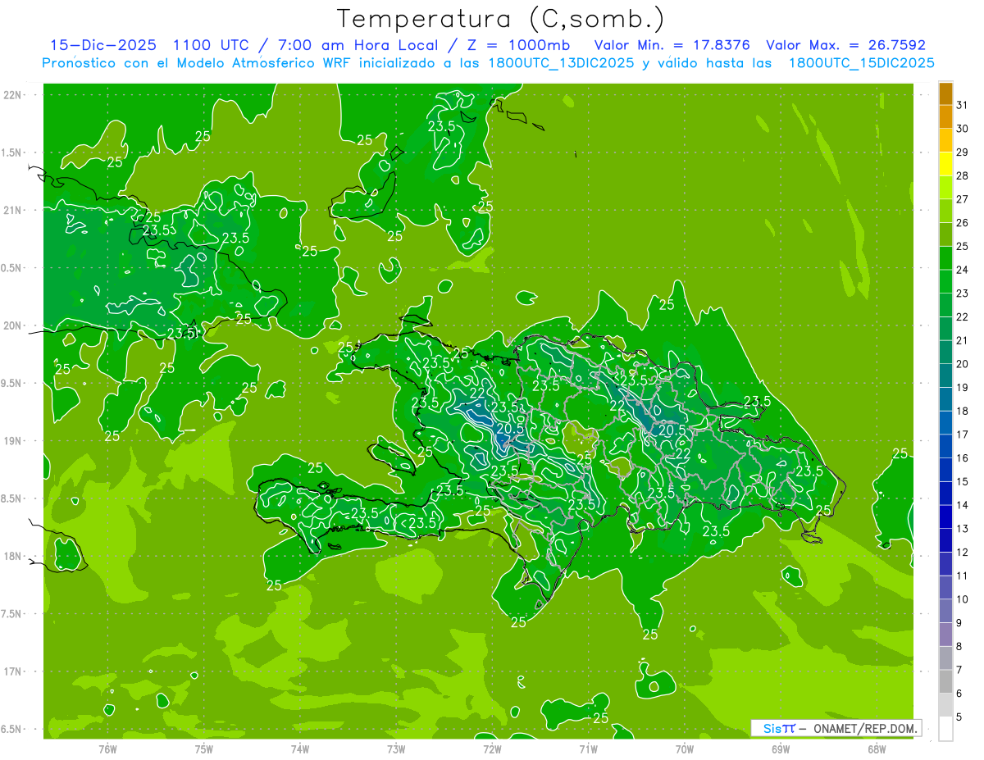Click the "SisTT - ONAMET/REP.DOM." credit label
The image size is (984, 760).
click(836, 728)
